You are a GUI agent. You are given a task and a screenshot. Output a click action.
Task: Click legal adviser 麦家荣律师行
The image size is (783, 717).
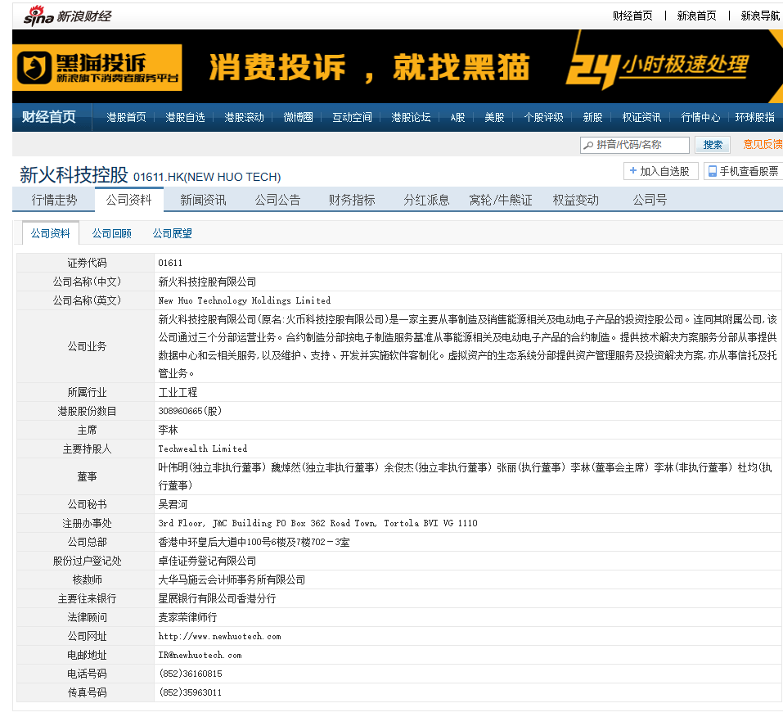click(x=187, y=617)
